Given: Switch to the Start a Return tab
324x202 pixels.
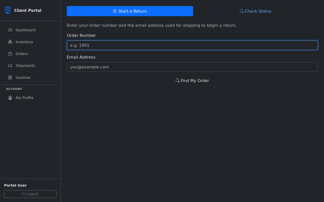Looking at the screenshot, I should [x=130, y=11].
